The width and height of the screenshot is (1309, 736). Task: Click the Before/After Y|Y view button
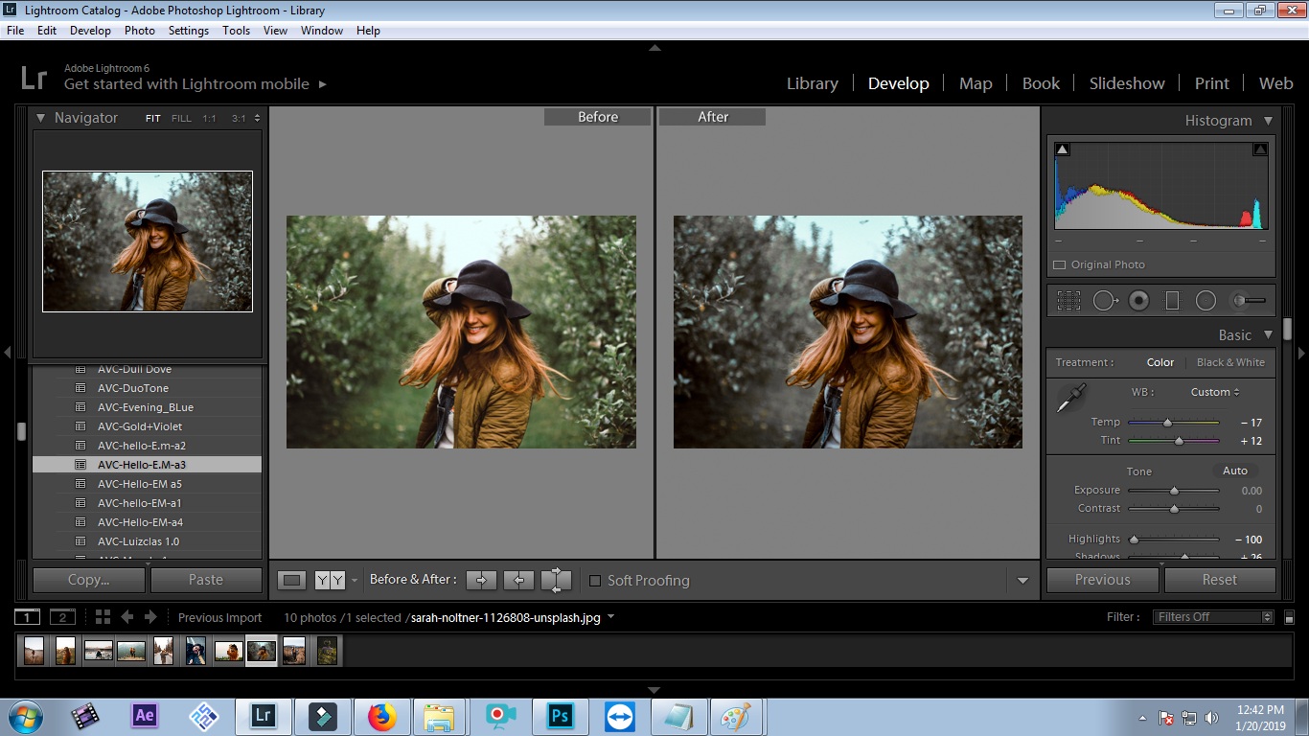tap(330, 580)
